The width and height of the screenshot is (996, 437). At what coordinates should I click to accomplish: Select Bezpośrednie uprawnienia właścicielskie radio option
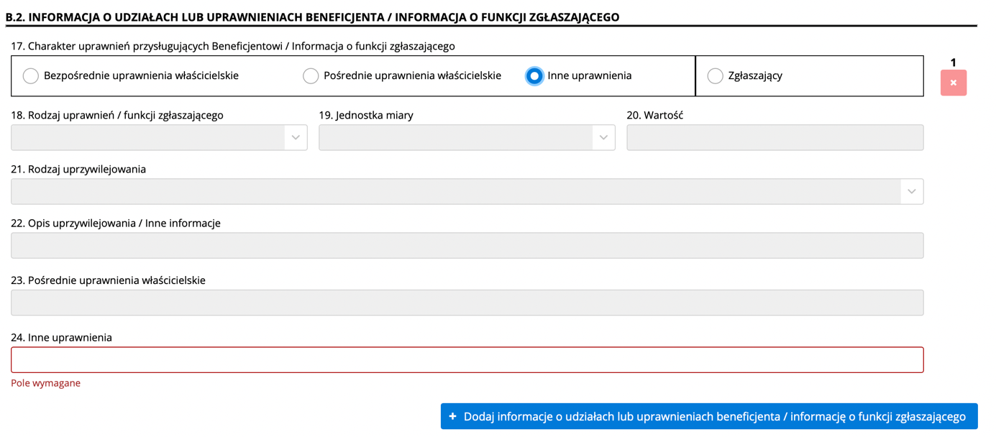pyautogui.click(x=31, y=75)
